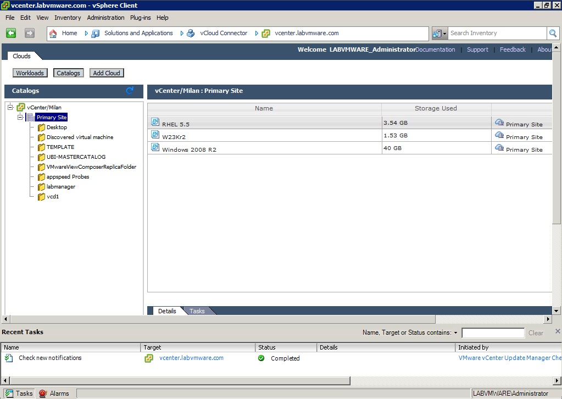The image size is (562, 399).
Task: Click the Desktop folder icon
Action: (41, 128)
